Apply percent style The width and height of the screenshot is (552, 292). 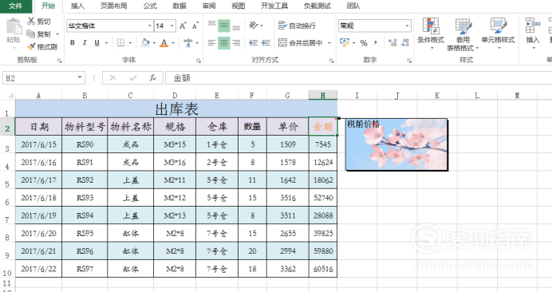[364, 43]
